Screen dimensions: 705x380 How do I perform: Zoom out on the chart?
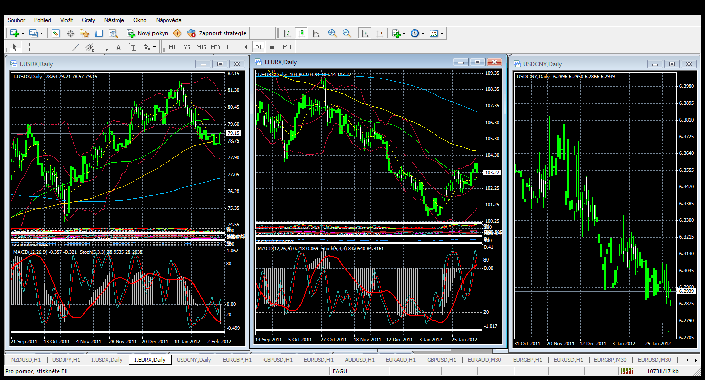click(347, 33)
